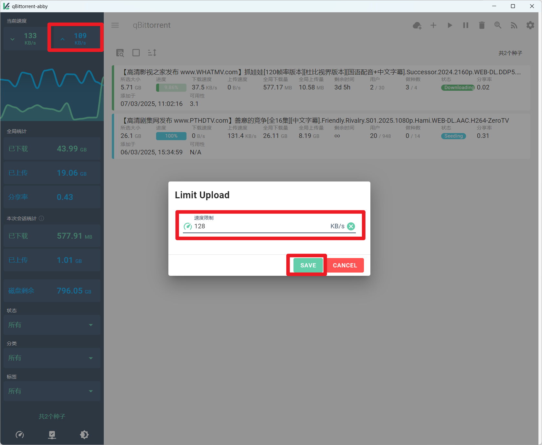Pause torrents with the pause icon
This screenshot has width=542, height=445.
click(x=466, y=25)
